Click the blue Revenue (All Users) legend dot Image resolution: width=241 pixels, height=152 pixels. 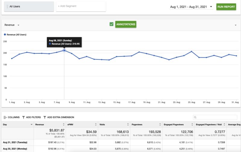[5, 35]
